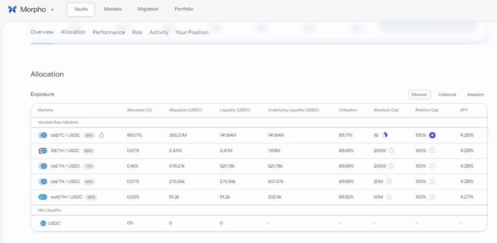Open the Performance tab
The image size is (497, 243).
109,32
